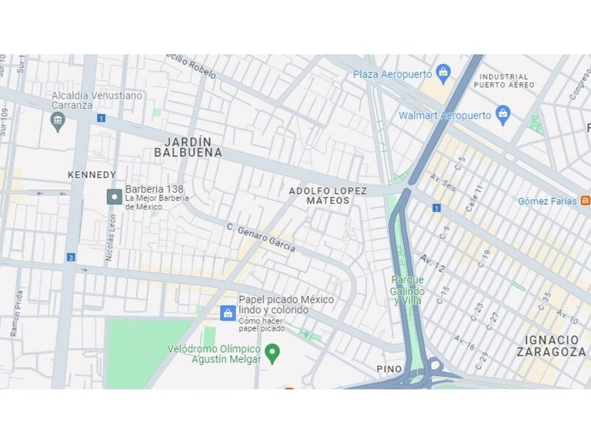Open the Walmart Aeropuerto place label
The image size is (591, 443).
445,115
